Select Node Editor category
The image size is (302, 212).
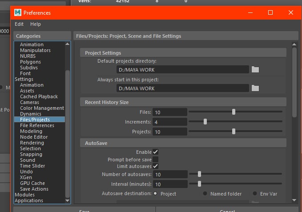pos(34,137)
